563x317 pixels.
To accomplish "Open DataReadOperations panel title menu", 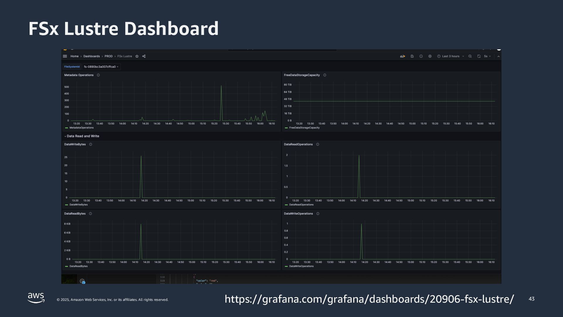I will pos(298,144).
